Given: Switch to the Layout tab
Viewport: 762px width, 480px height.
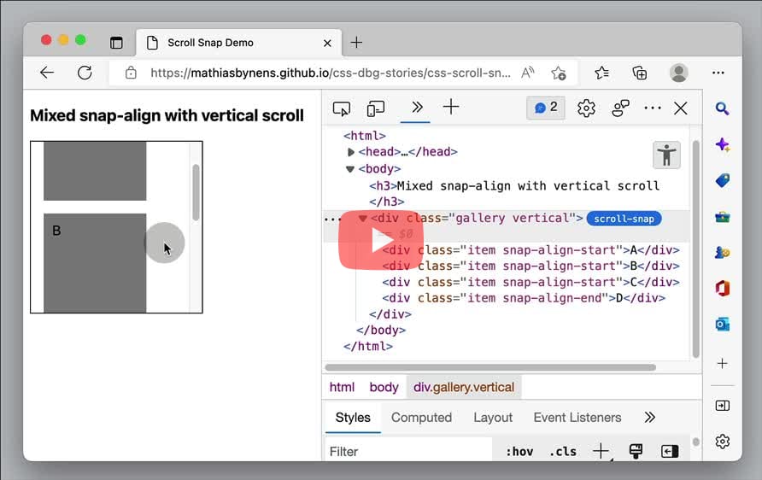Looking at the screenshot, I should coord(493,418).
